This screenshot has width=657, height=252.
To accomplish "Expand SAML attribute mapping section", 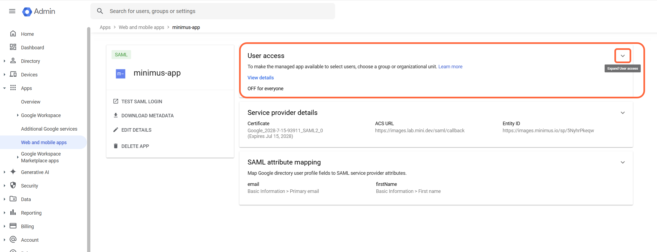I will coord(623,162).
